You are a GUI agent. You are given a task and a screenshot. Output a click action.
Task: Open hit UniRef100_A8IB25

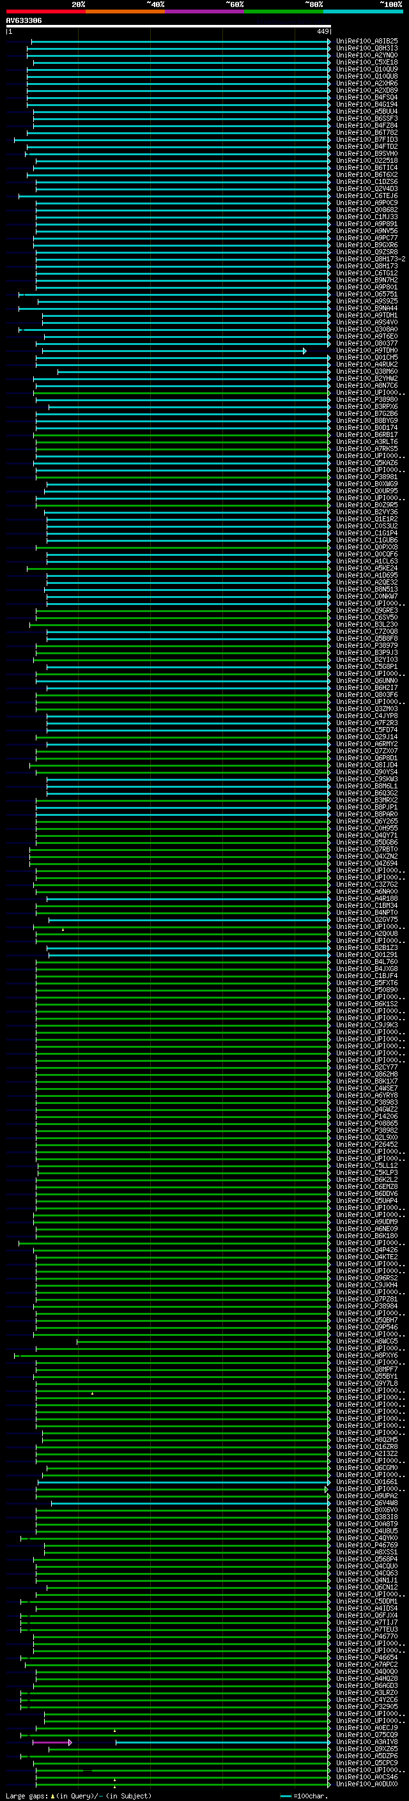tap(367, 42)
